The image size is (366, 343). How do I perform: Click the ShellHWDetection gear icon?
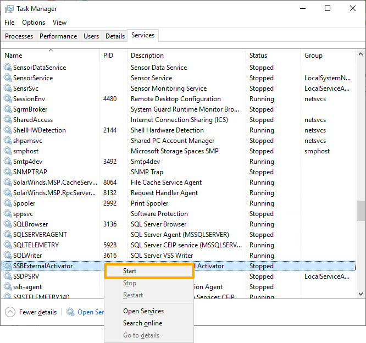tap(8, 130)
